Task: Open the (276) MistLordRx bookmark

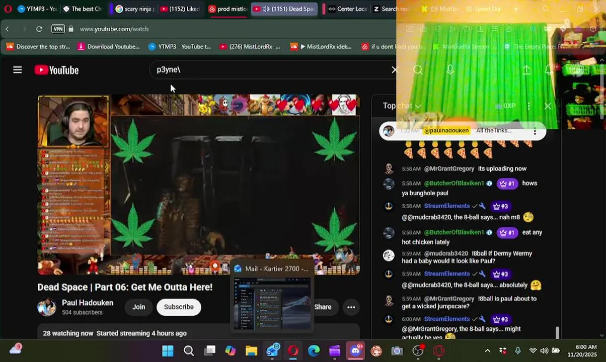Action: [250, 47]
